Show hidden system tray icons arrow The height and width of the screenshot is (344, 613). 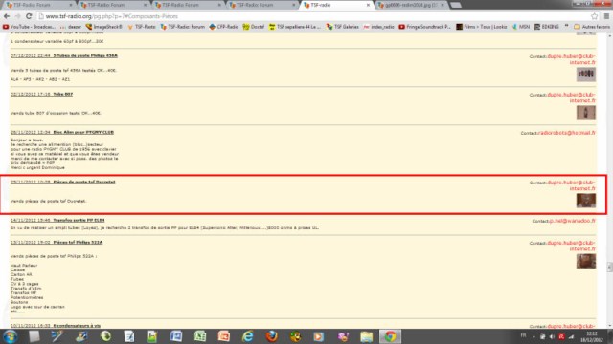[534, 336]
